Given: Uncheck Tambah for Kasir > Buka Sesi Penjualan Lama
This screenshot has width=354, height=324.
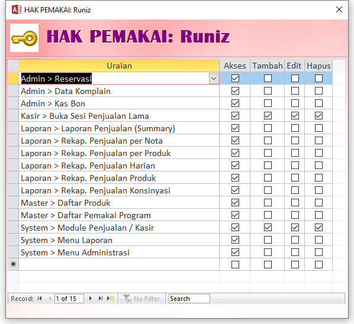Looking at the screenshot, I should [x=268, y=116].
